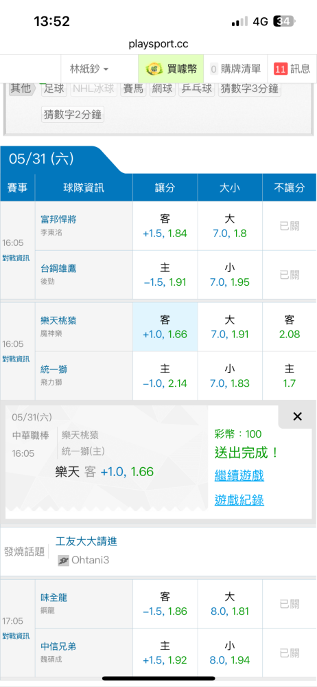
Task: Open 工友大大請進 hot topic link
Action: pyautogui.click(x=86, y=541)
